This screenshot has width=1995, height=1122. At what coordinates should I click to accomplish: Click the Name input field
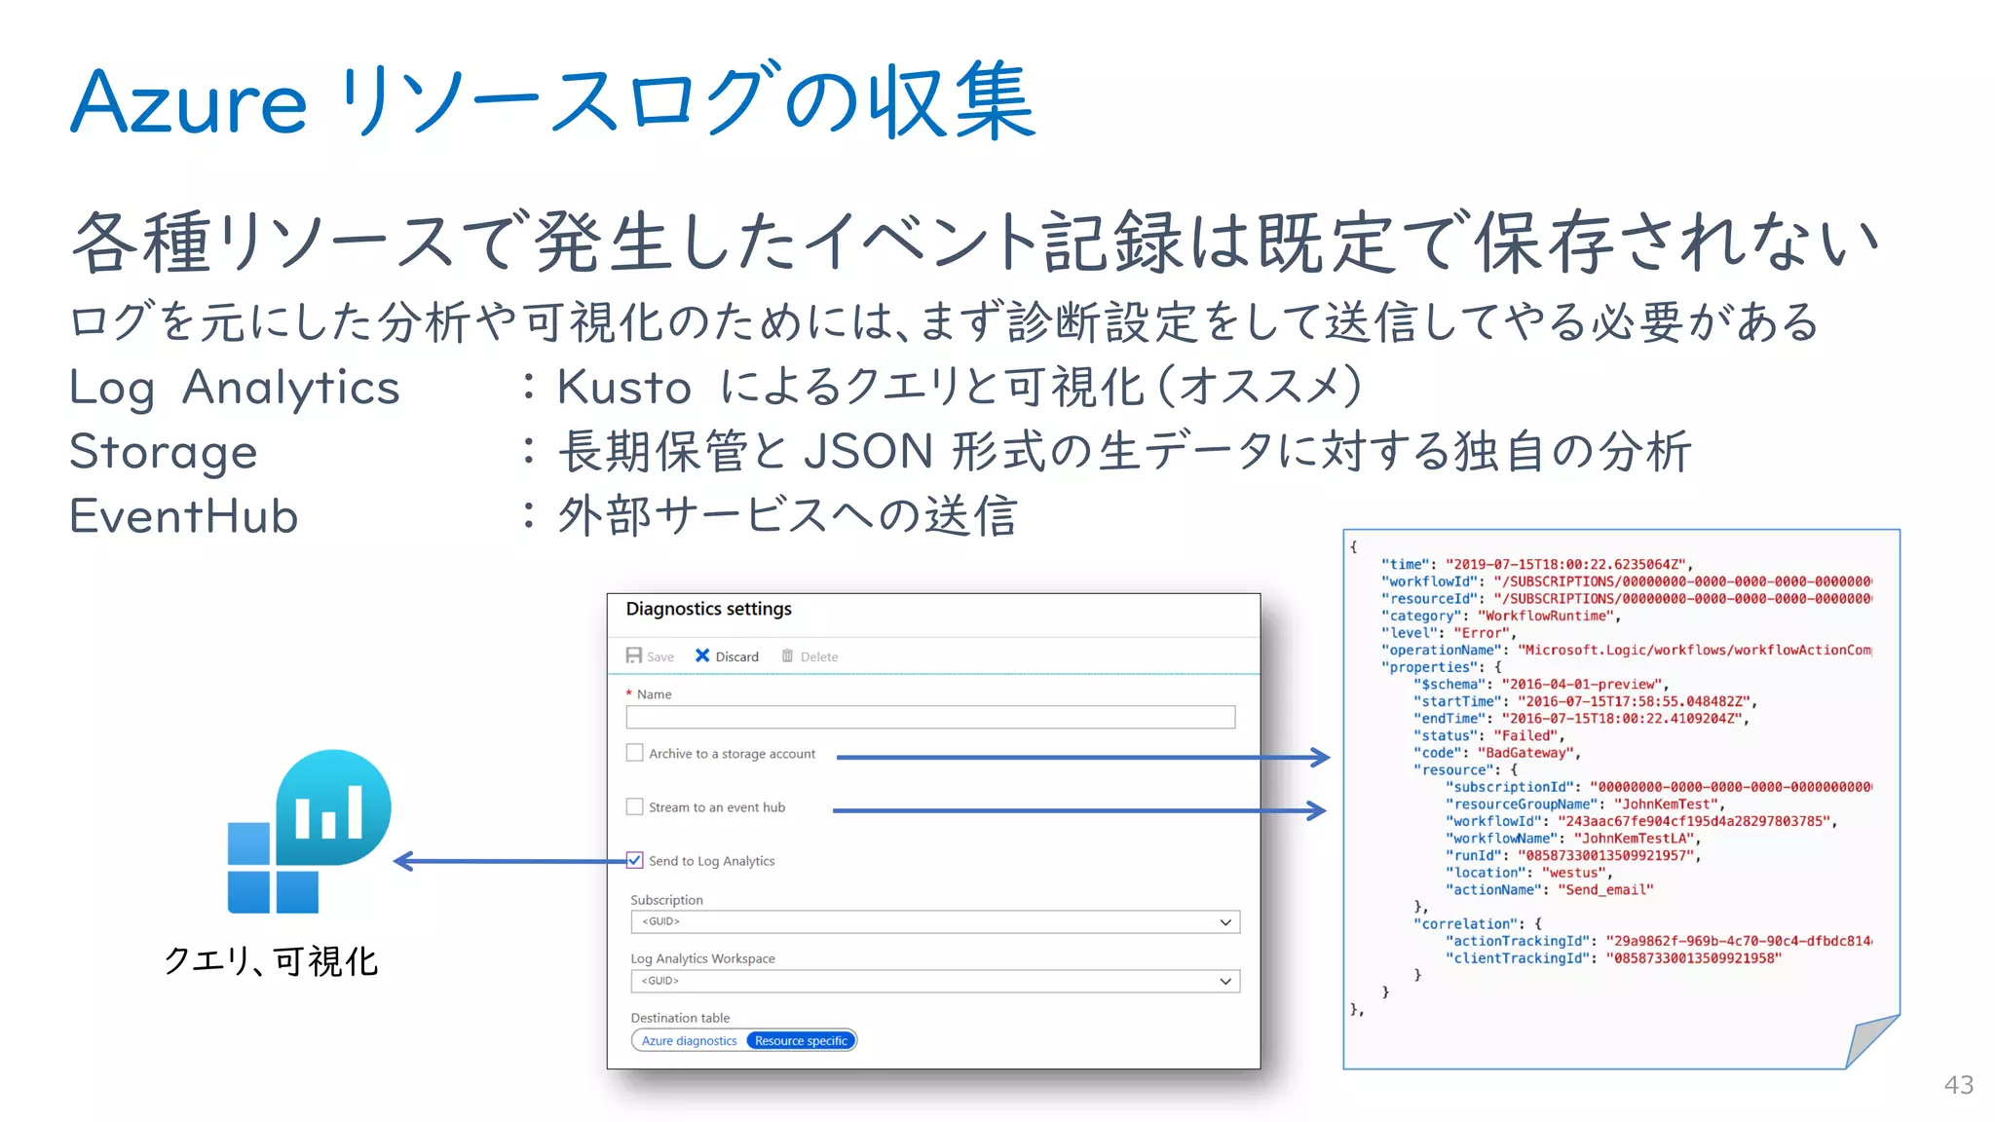pyautogui.click(x=931, y=717)
